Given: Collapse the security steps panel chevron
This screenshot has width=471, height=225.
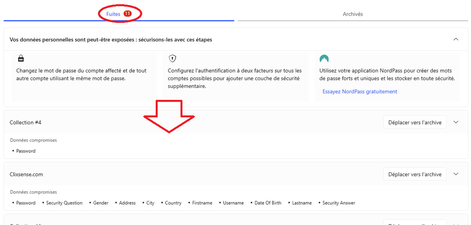Looking at the screenshot, I should [x=456, y=39].
